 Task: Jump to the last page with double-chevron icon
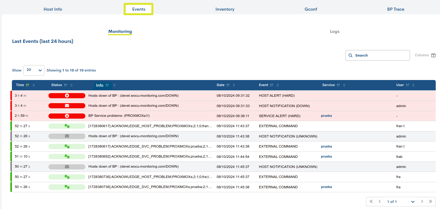click(x=431, y=201)
